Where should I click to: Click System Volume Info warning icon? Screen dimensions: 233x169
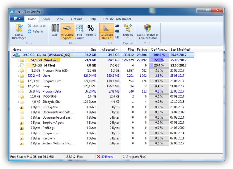pyautogui.click(x=22, y=144)
